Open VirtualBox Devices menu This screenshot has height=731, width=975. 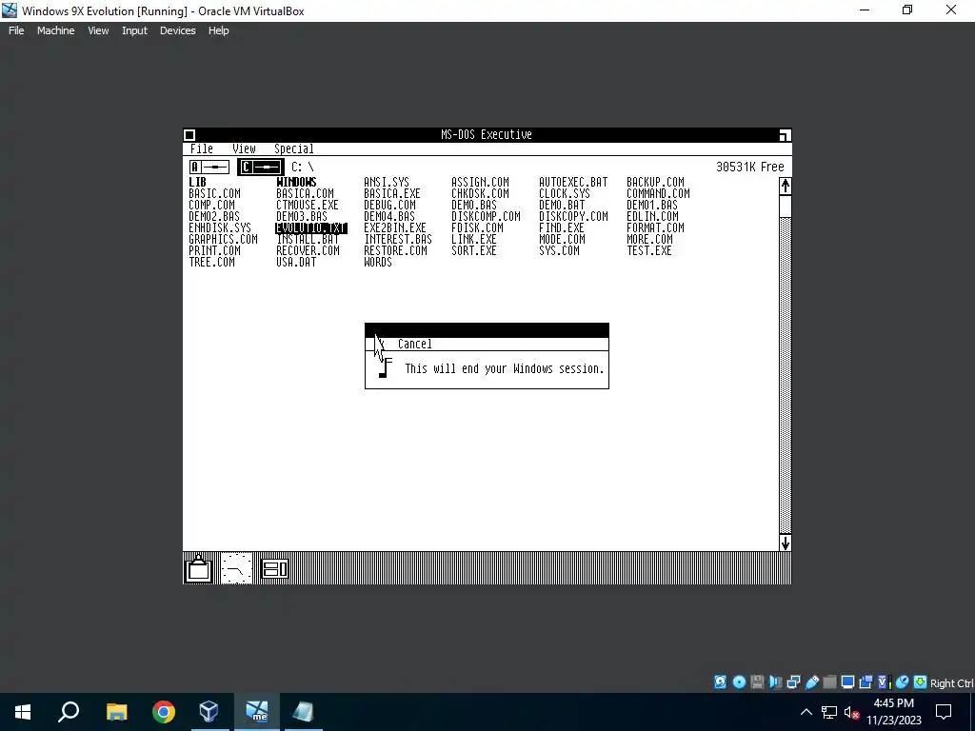click(177, 30)
